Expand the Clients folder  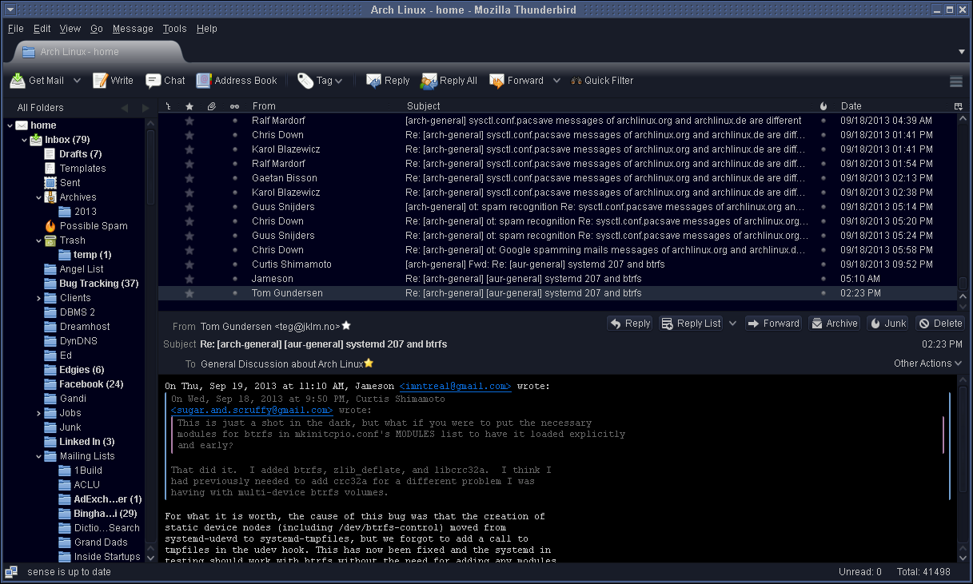pyautogui.click(x=39, y=298)
